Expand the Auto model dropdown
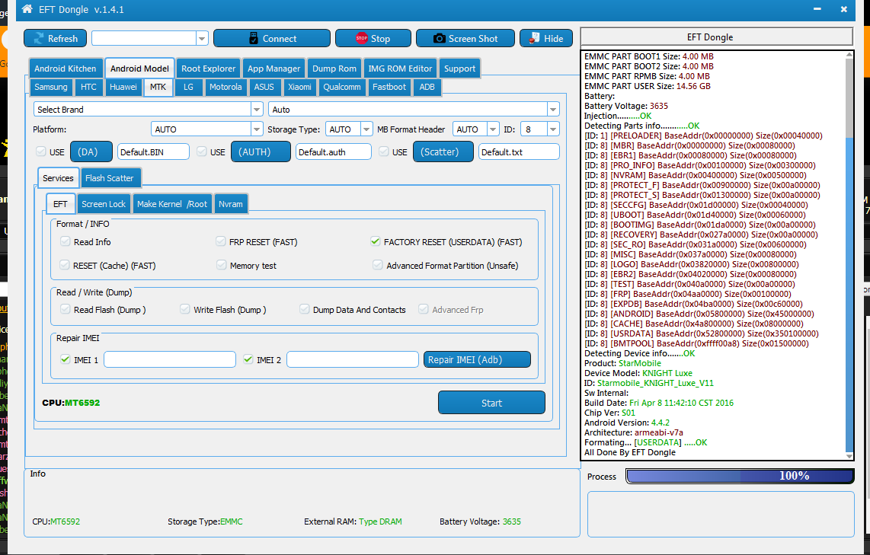The image size is (870, 555). tap(552, 109)
